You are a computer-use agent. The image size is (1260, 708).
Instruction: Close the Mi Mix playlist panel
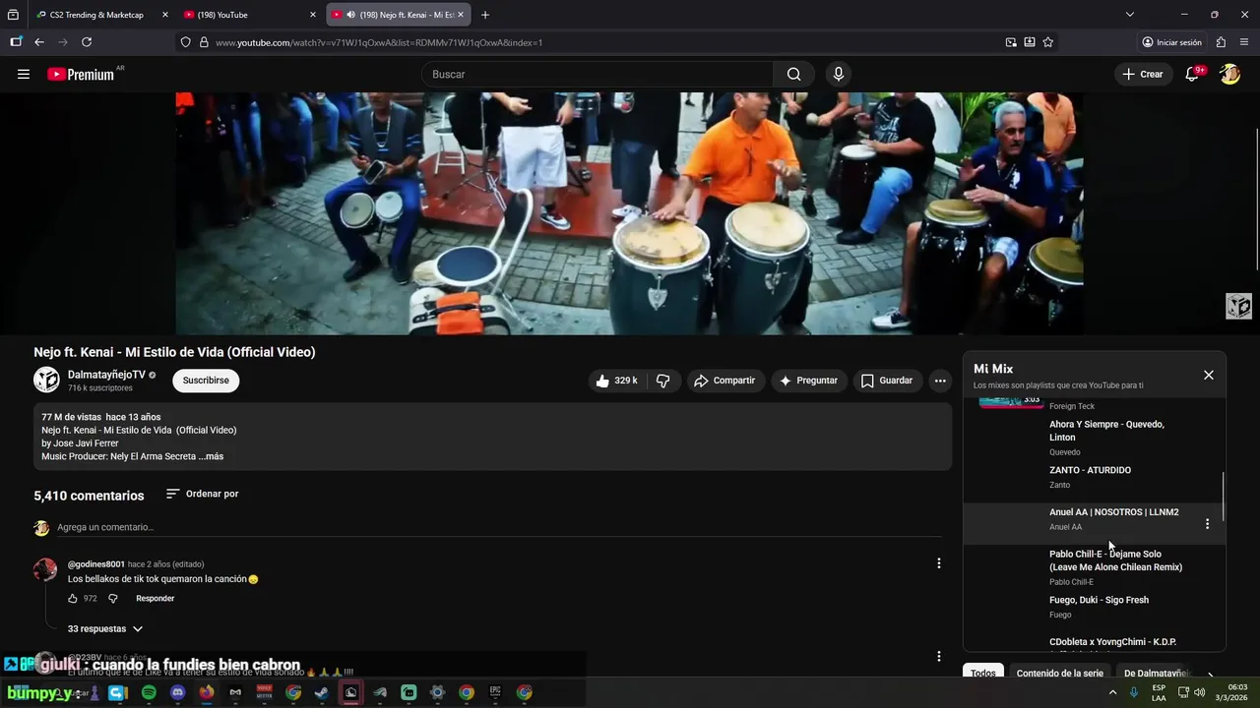click(x=1209, y=375)
